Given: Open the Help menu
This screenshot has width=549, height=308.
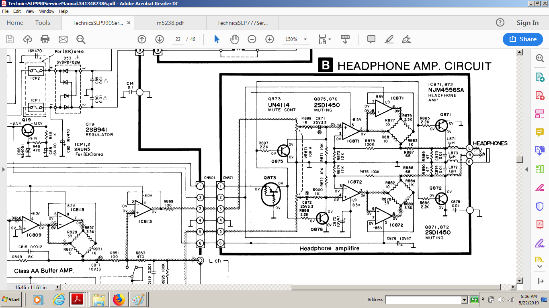Looking at the screenshot, I should pyautogui.click(x=64, y=11).
